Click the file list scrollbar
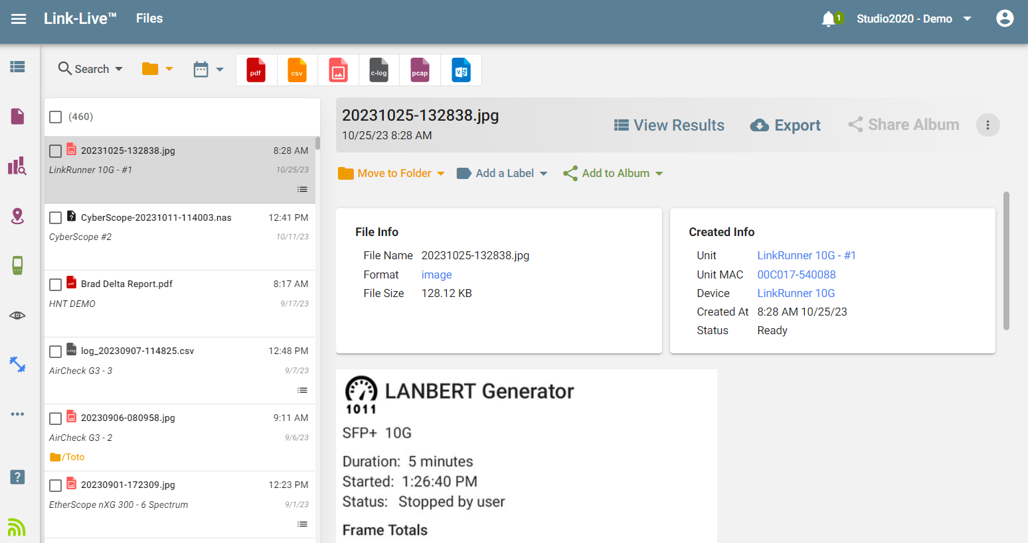 click(x=317, y=143)
